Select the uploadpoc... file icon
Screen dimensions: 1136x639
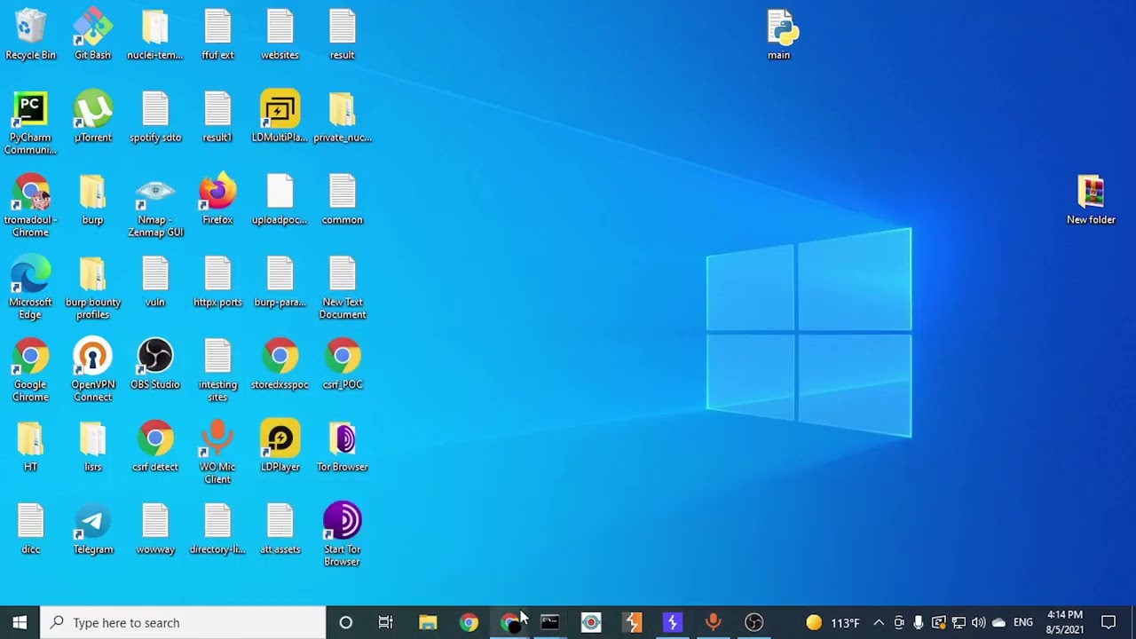280,200
